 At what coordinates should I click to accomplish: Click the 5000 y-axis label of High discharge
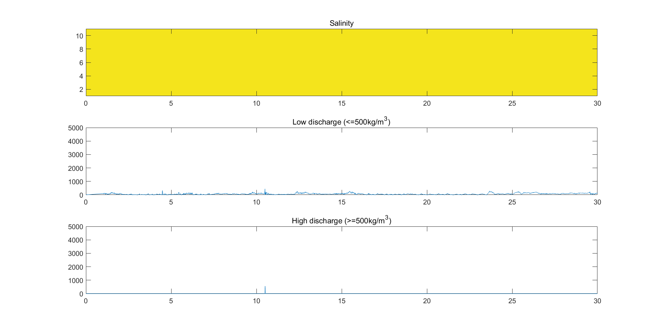click(x=76, y=227)
